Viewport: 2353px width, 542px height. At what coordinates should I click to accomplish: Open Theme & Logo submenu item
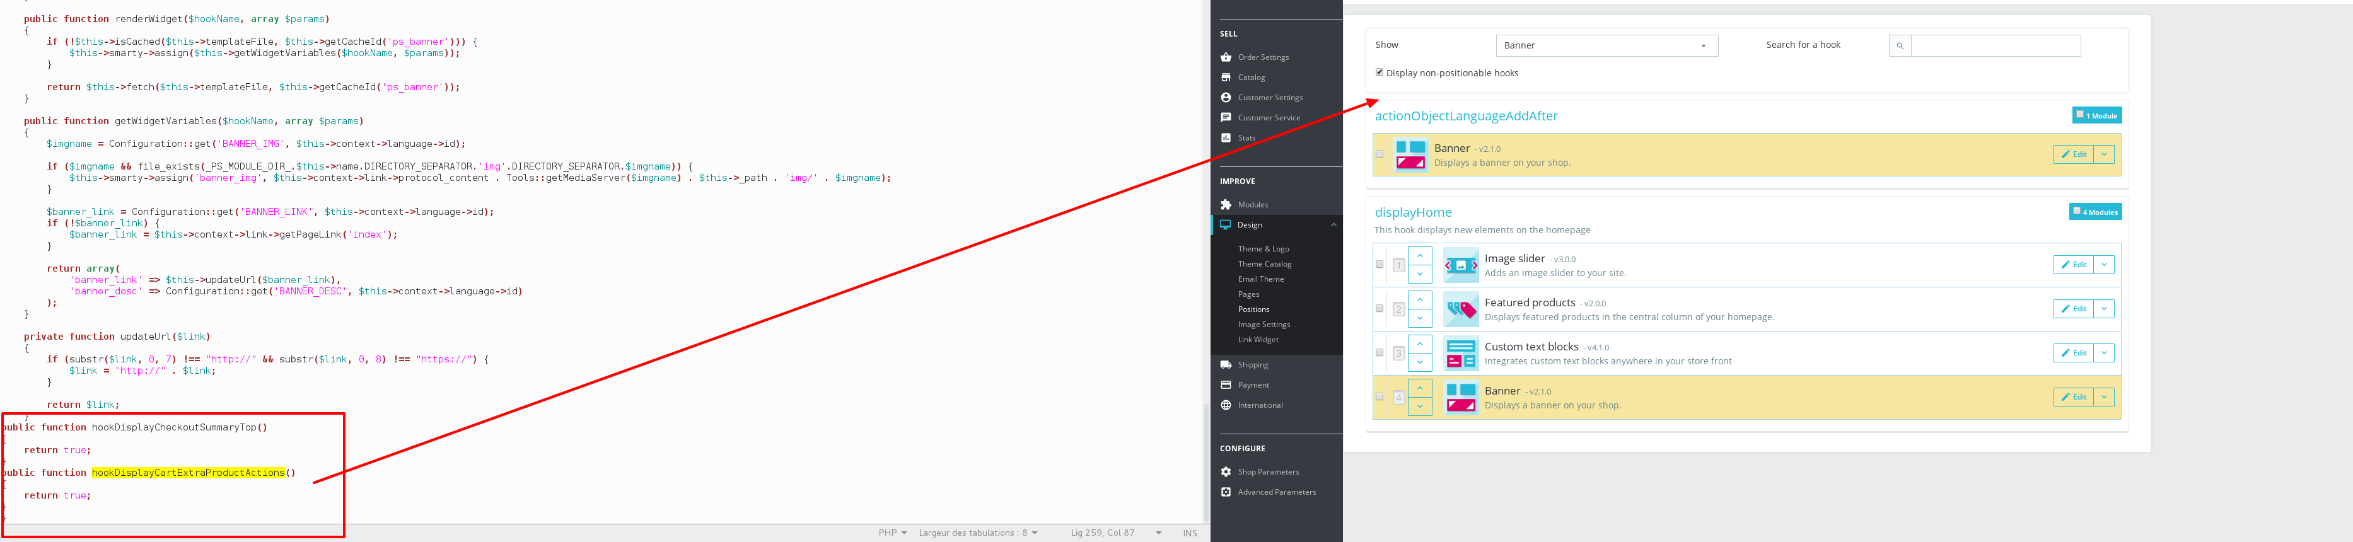pos(1264,249)
